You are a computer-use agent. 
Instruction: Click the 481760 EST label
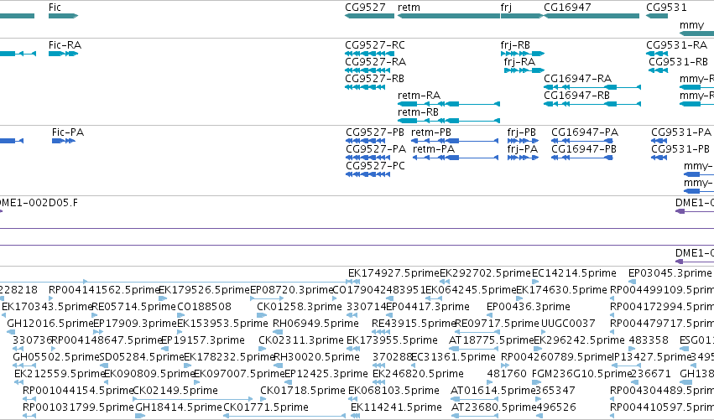coord(507,374)
